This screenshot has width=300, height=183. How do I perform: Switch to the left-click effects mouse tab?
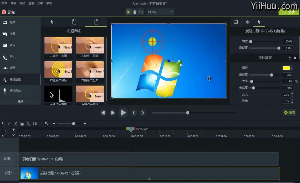[x=74, y=22]
